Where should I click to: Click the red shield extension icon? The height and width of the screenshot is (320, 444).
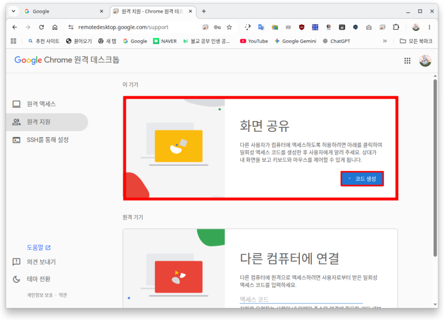tap(302, 27)
